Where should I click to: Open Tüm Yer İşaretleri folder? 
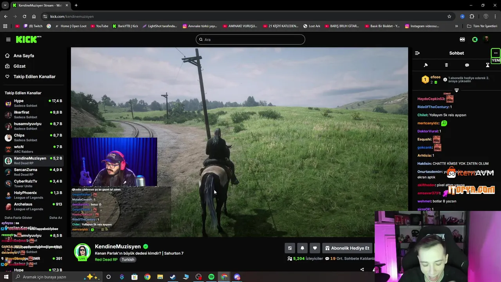(x=482, y=26)
